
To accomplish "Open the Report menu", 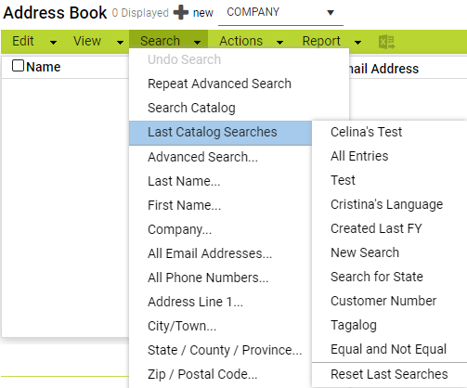I will click(x=331, y=42).
